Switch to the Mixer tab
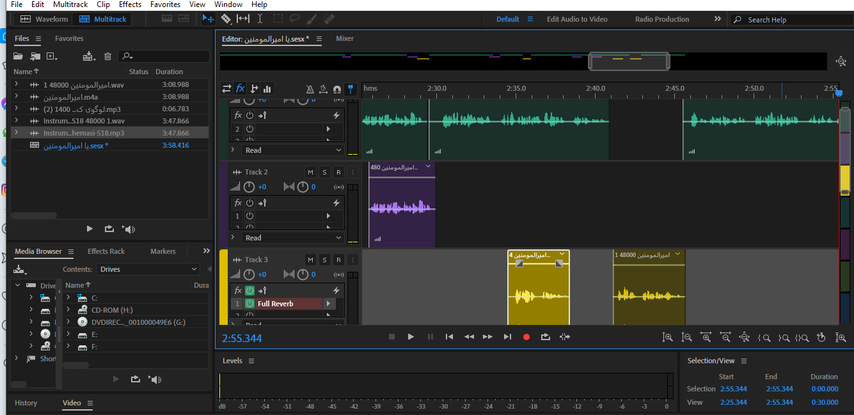The width and height of the screenshot is (854, 415). point(345,39)
